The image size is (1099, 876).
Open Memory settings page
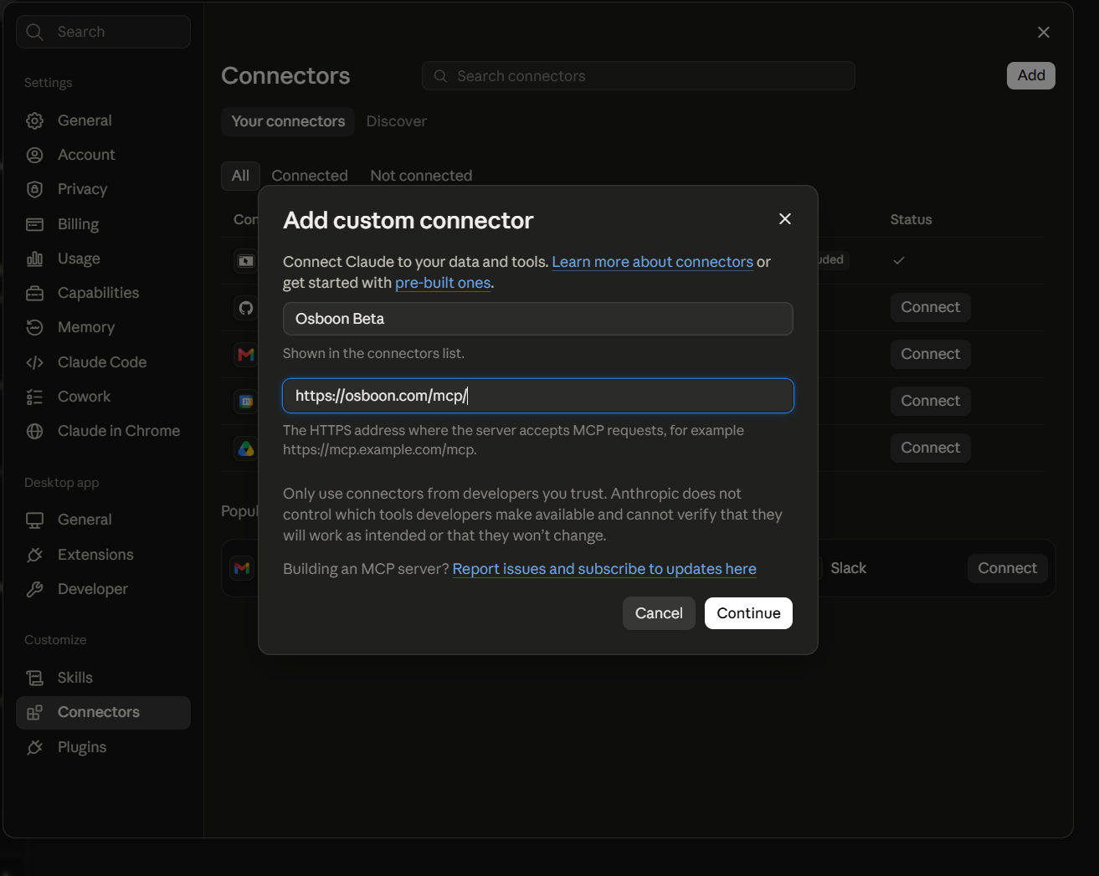coord(103,327)
